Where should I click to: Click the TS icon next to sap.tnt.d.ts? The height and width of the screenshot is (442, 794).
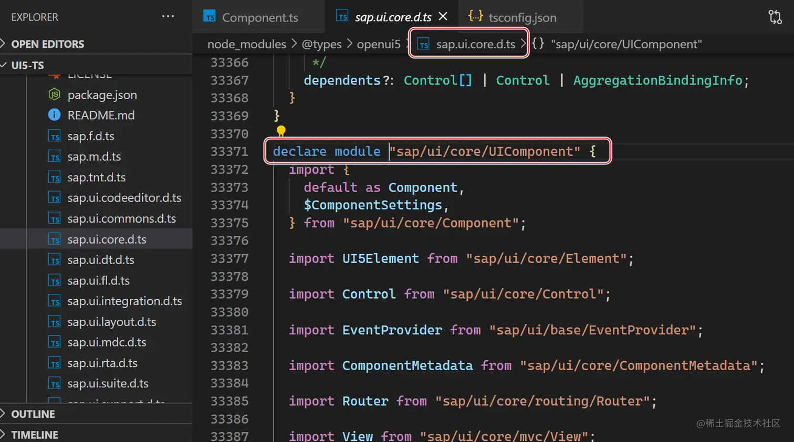55,177
